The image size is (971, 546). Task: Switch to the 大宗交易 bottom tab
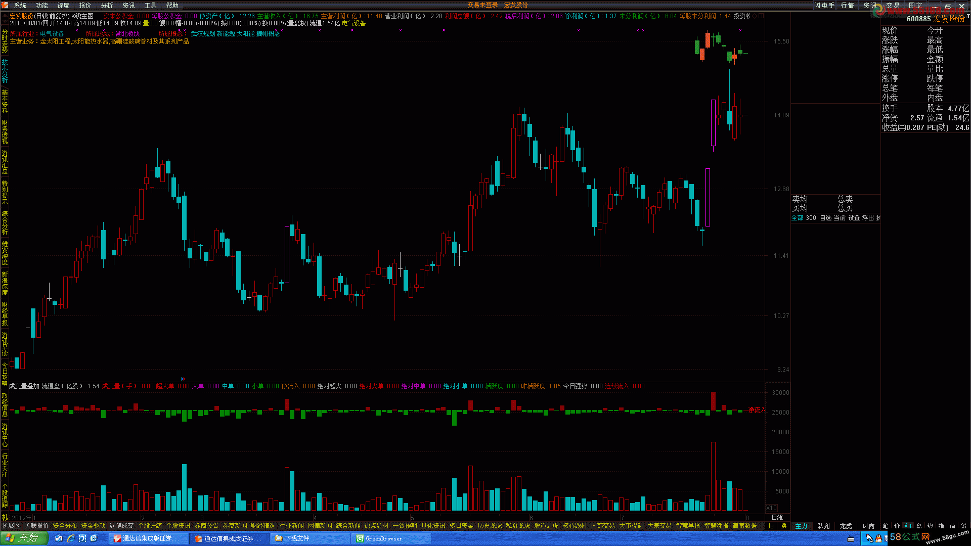click(x=660, y=526)
